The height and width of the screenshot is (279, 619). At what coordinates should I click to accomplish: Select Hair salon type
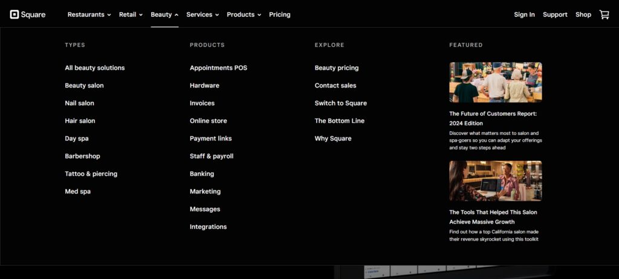[x=80, y=121]
